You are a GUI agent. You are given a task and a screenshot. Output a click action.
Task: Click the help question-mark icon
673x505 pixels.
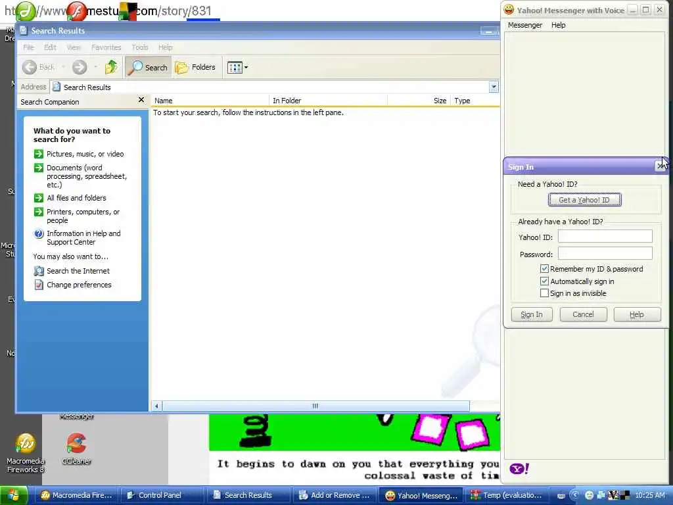(x=39, y=233)
